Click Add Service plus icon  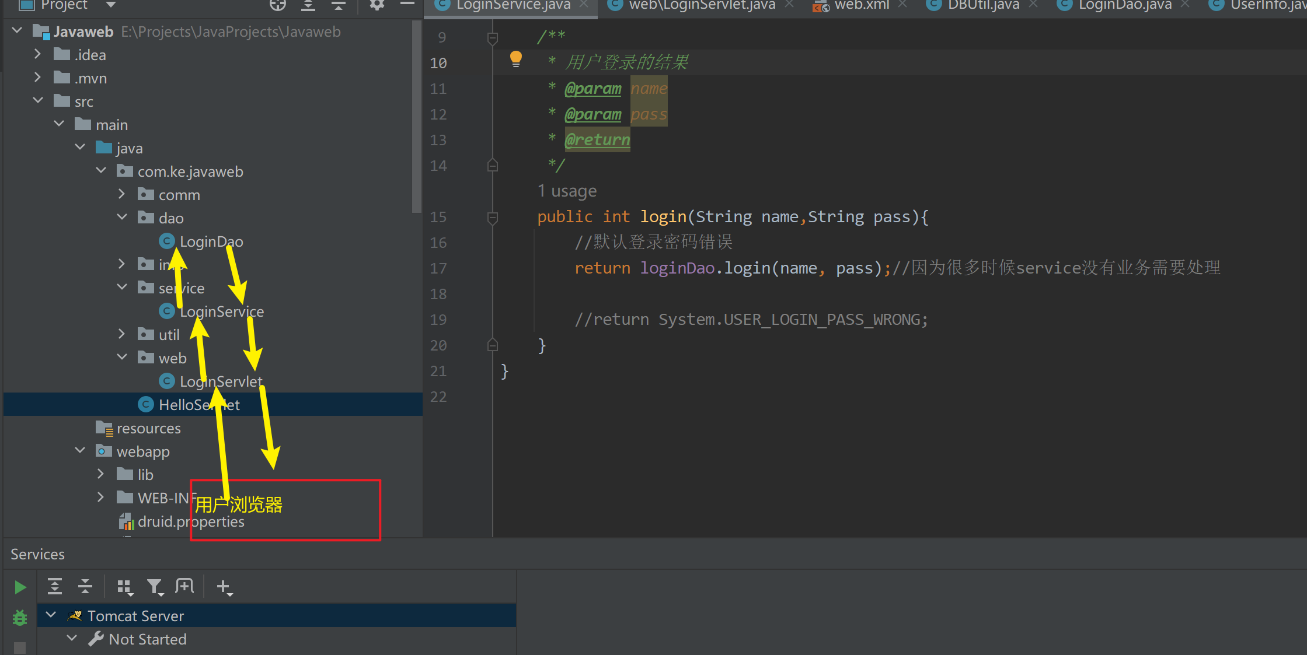click(x=224, y=586)
